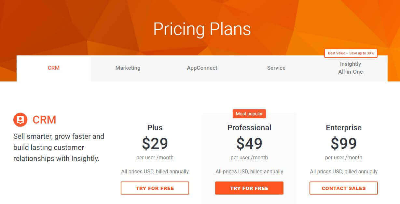
Task: Select the Service tab
Action: 276,68
